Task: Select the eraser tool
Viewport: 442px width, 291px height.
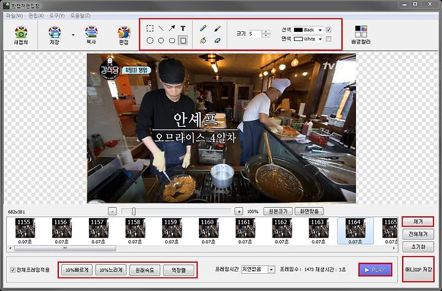Action: (217, 40)
